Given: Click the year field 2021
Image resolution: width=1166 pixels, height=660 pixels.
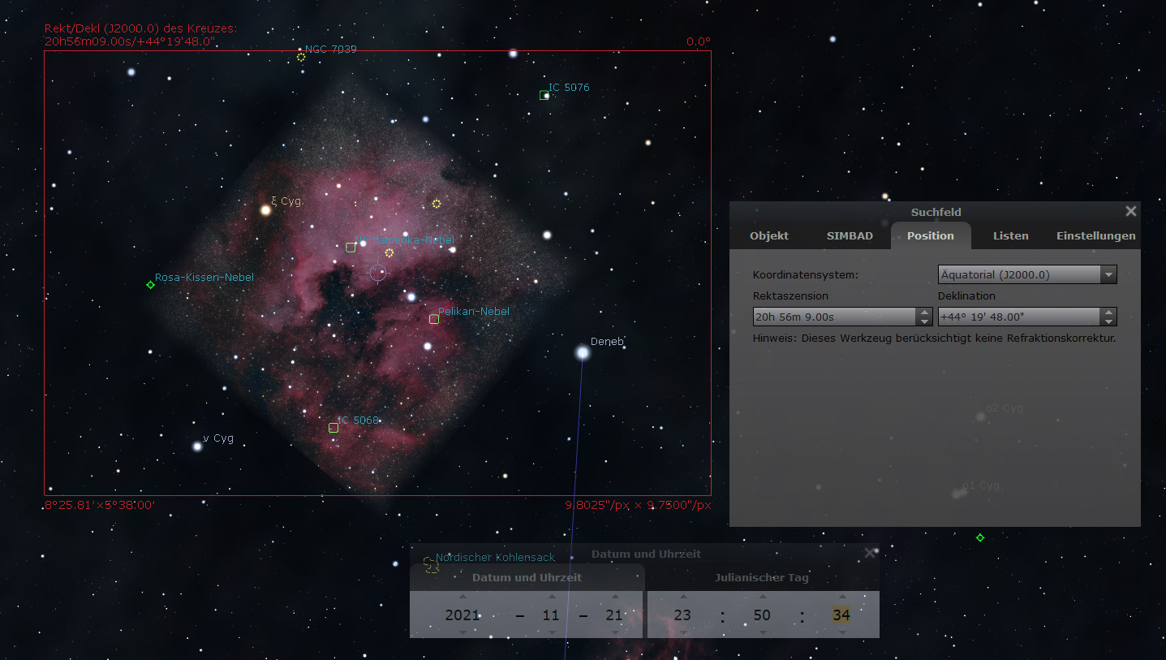Looking at the screenshot, I should coord(462,615).
